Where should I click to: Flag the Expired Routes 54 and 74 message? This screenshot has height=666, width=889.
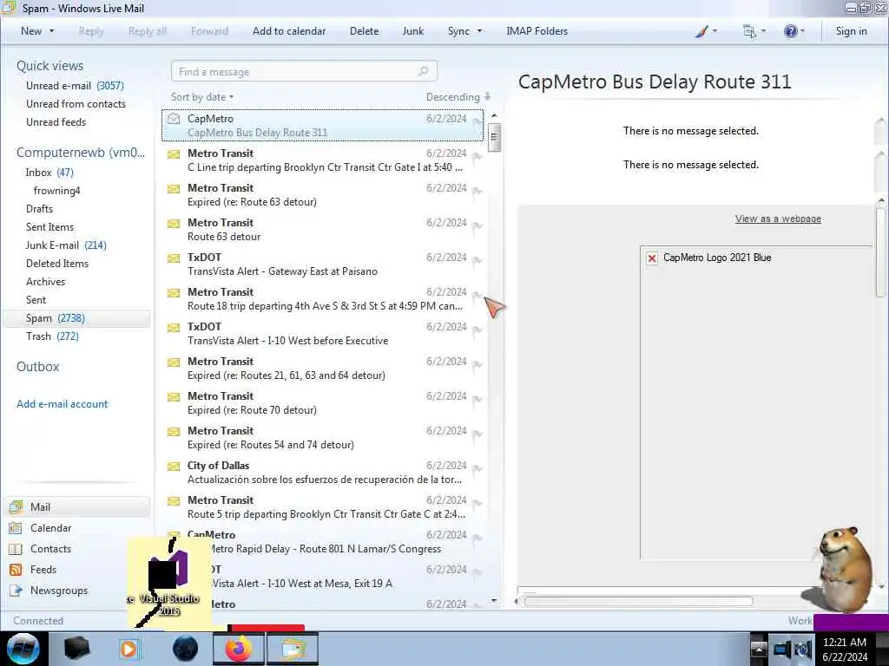tap(477, 434)
